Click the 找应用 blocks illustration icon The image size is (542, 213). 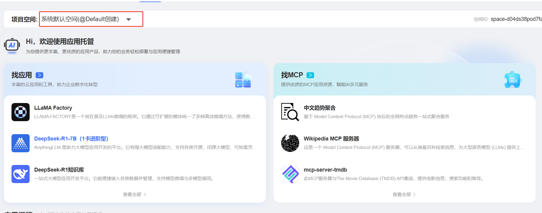pos(243,80)
